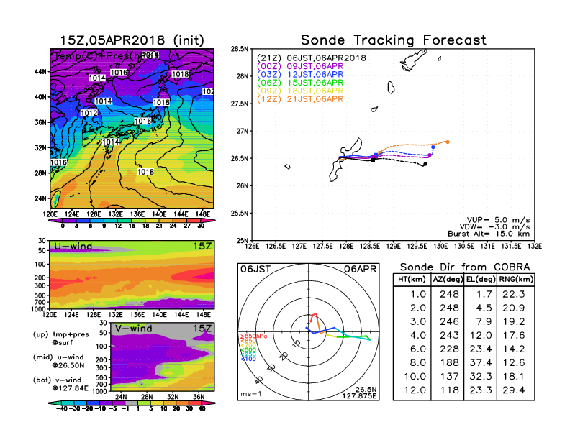Click the green '<500' hodograph legend entry
Viewport: 570px width, 440px height.
point(248,350)
